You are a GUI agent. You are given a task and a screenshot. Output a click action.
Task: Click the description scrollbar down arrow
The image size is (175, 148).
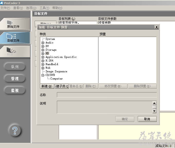154,111
